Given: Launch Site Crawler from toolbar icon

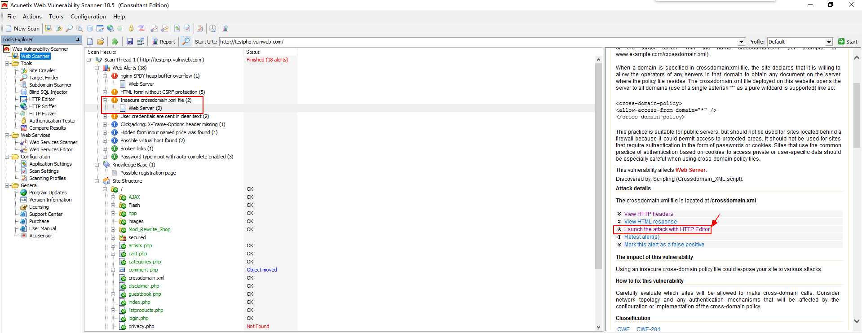Looking at the screenshot, I should pyautogui.click(x=59, y=28).
